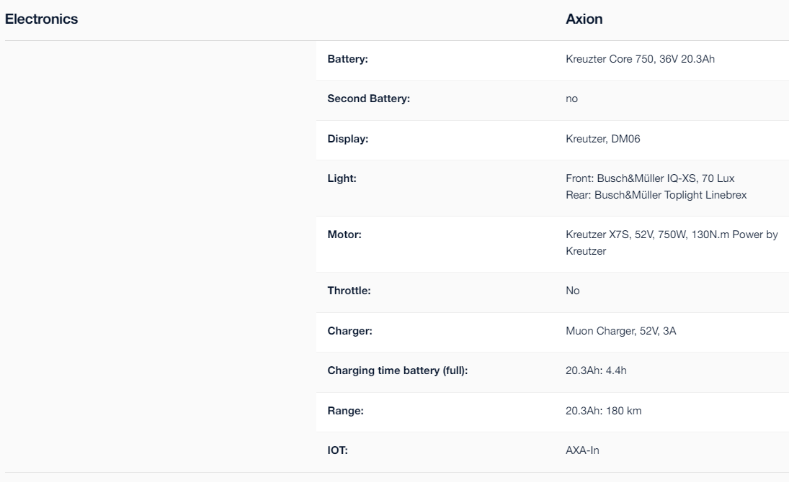Click the Charging time battery (full) label
Image resolution: width=789 pixels, height=482 pixels.
(x=398, y=371)
